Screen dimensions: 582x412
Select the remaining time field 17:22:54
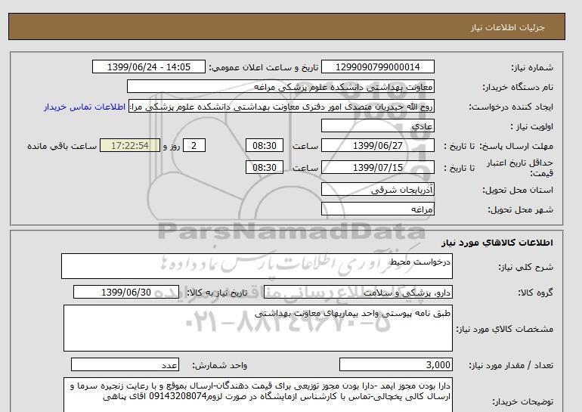click(x=130, y=145)
